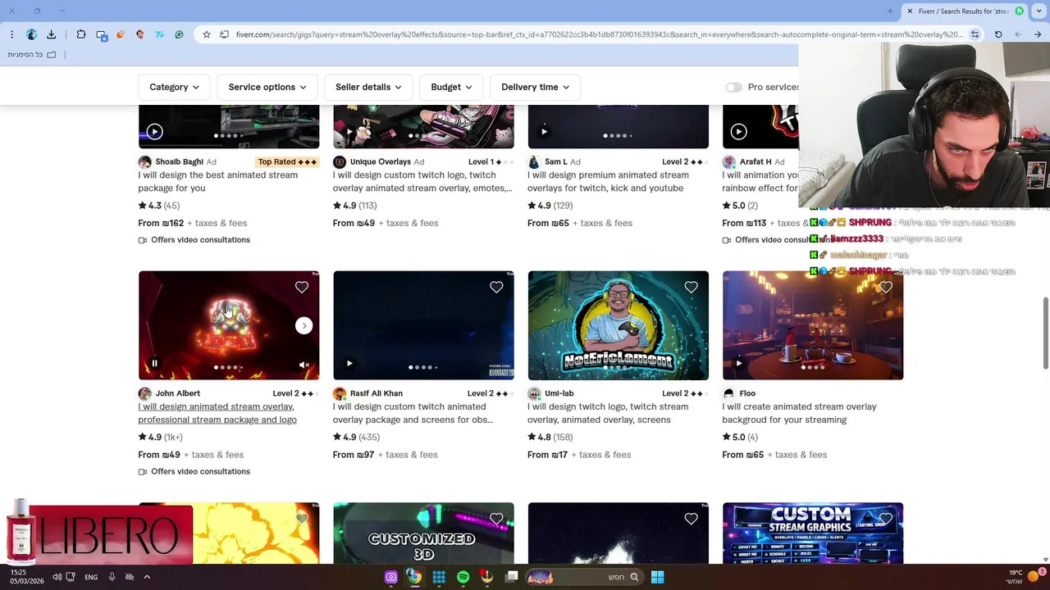Click the browser forward arrow
The width and height of the screenshot is (1050, 590).
click(1038, 34)
